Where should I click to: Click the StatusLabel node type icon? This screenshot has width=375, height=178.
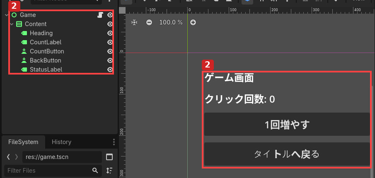click(24, 70)
